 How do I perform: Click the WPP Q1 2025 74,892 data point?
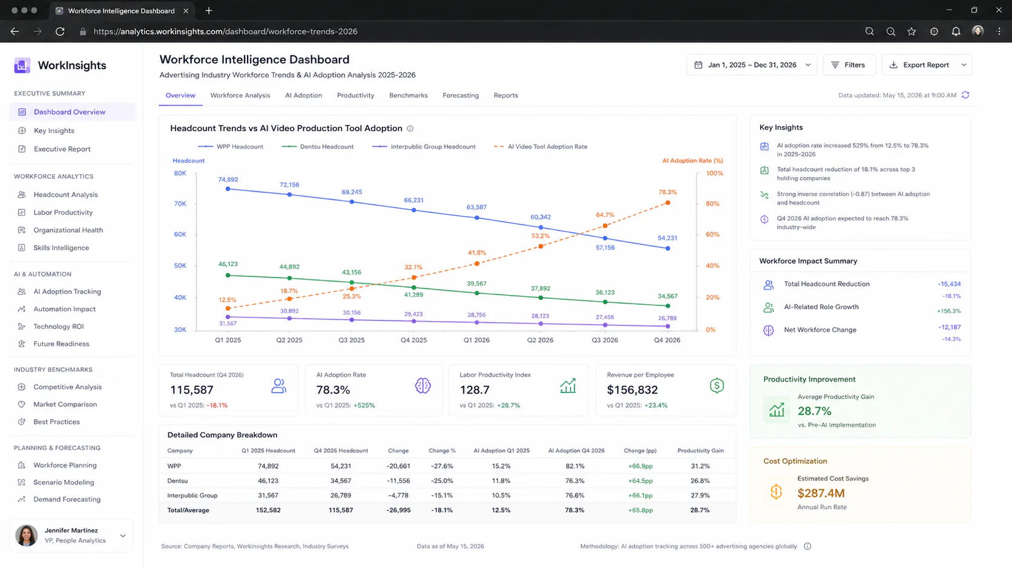[x=228, y=189]
